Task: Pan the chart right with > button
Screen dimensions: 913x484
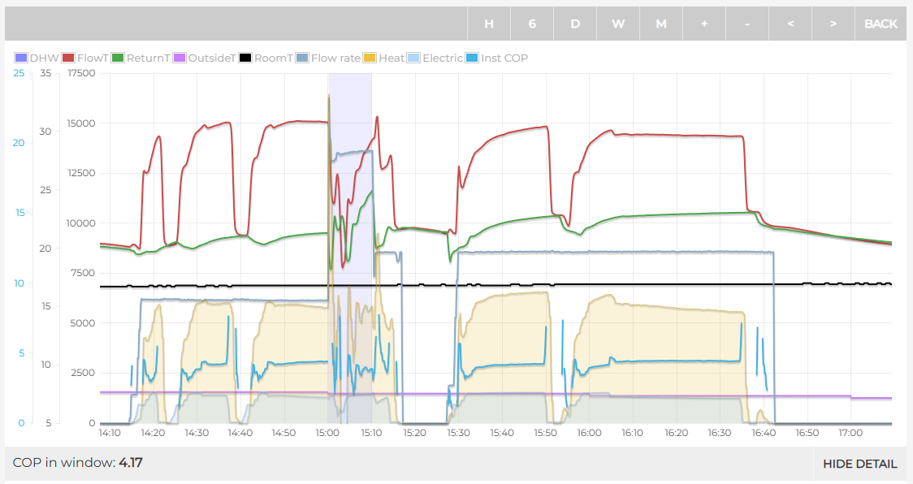Action: (x=833, y=24)
